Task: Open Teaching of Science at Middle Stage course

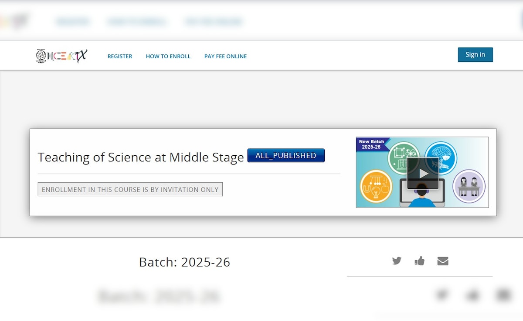Action: click(x=140, y=157)
